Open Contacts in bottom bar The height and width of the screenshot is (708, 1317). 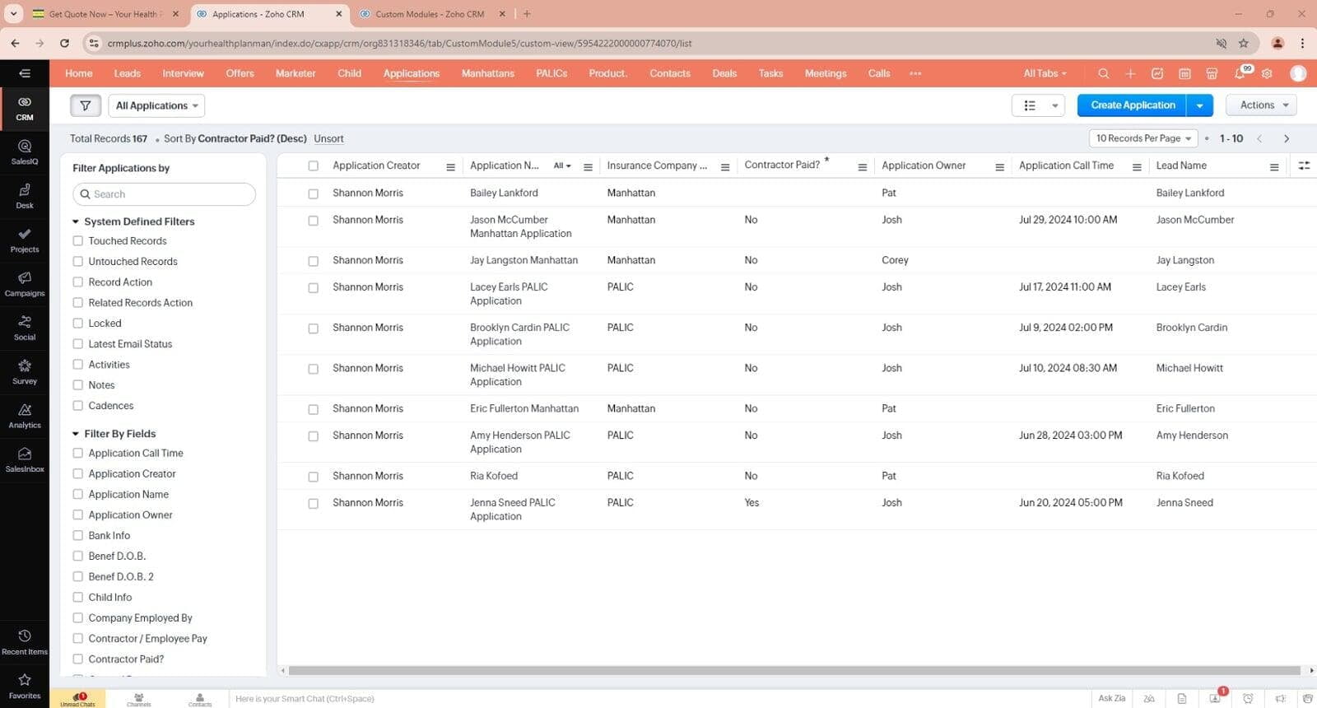[x=200, y=699]
